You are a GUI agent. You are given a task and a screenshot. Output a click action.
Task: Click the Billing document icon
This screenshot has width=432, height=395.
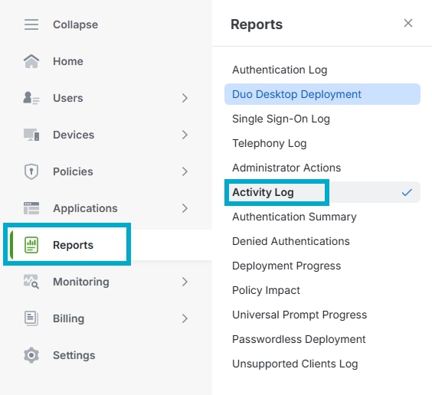pos(31,318)
